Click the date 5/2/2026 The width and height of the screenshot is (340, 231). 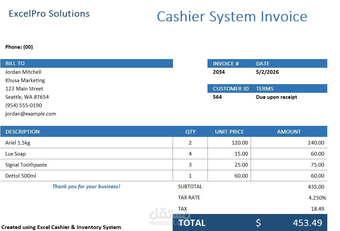pos(267,72)
